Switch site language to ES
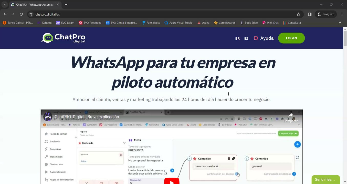Image resolution: width=347 pixels, height=184 pixels. coord(246,39)
